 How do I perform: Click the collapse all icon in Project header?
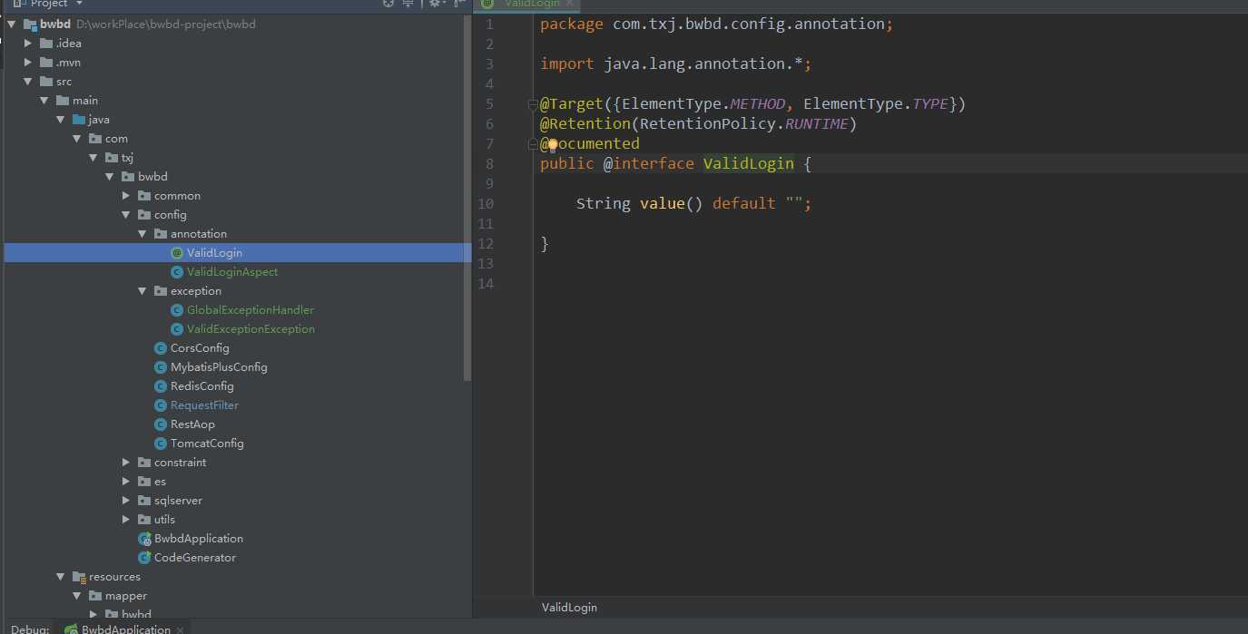tap(408, 4)
